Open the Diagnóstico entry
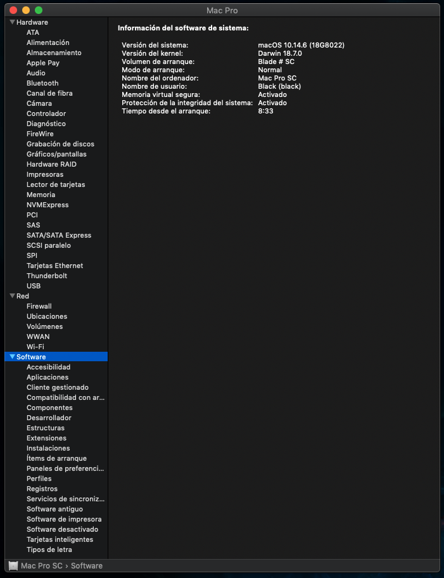 tap(46, 124)
